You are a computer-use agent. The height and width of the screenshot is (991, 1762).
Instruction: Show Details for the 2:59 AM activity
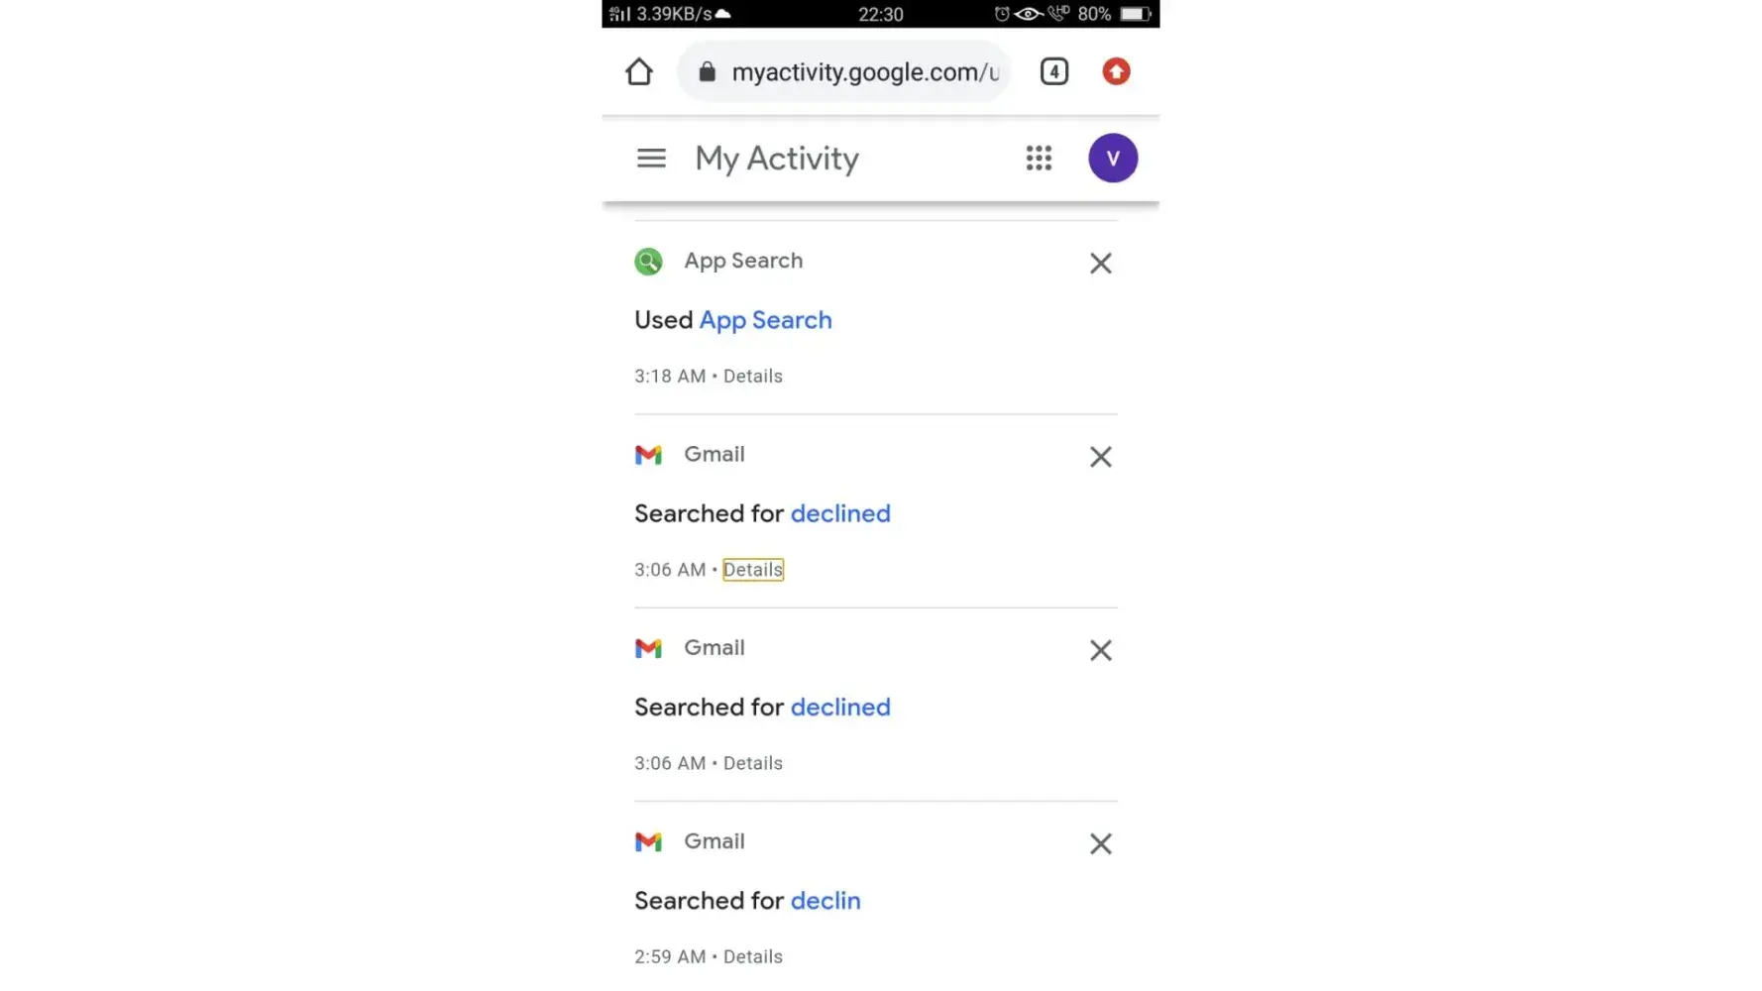pyautogui.click(x=752, y=957)
